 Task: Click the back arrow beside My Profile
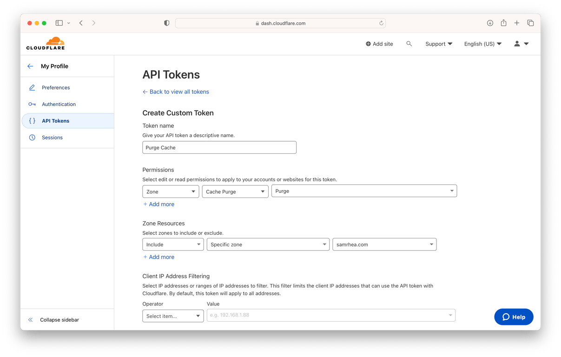(x=30, y=66)
